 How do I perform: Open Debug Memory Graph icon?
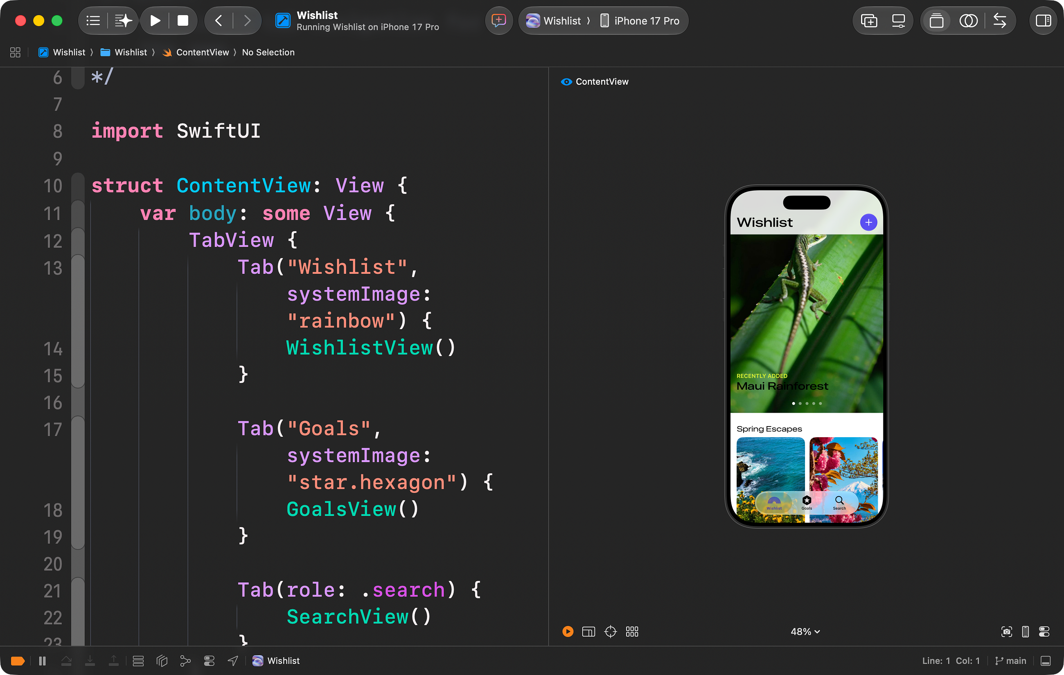(x=185, y=661)
